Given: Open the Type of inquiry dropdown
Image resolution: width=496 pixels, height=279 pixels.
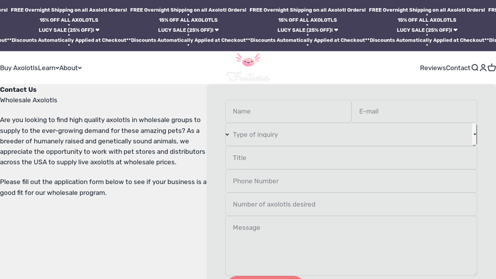Looking at the screenshot, I should [351, 135].
